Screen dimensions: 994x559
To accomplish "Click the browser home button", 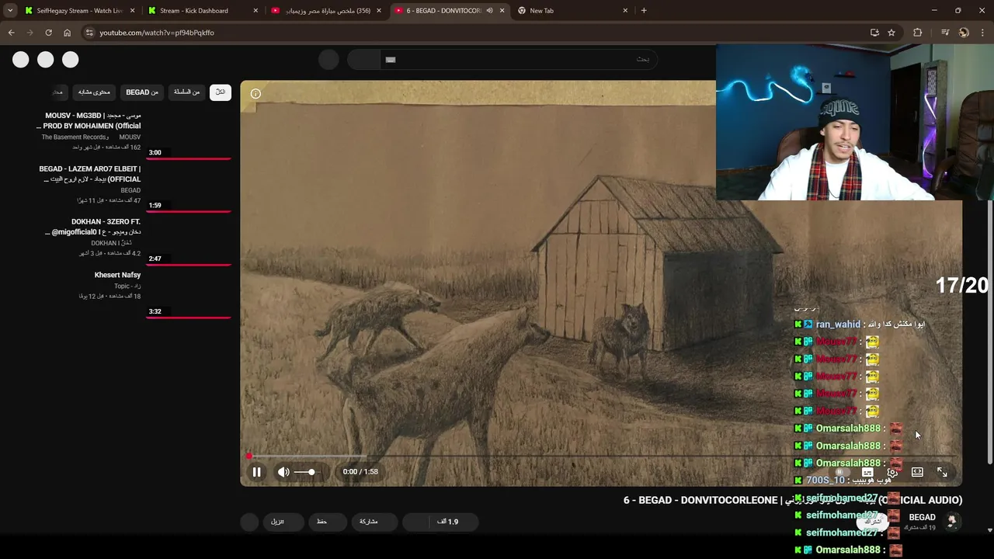I will point(67,33).
